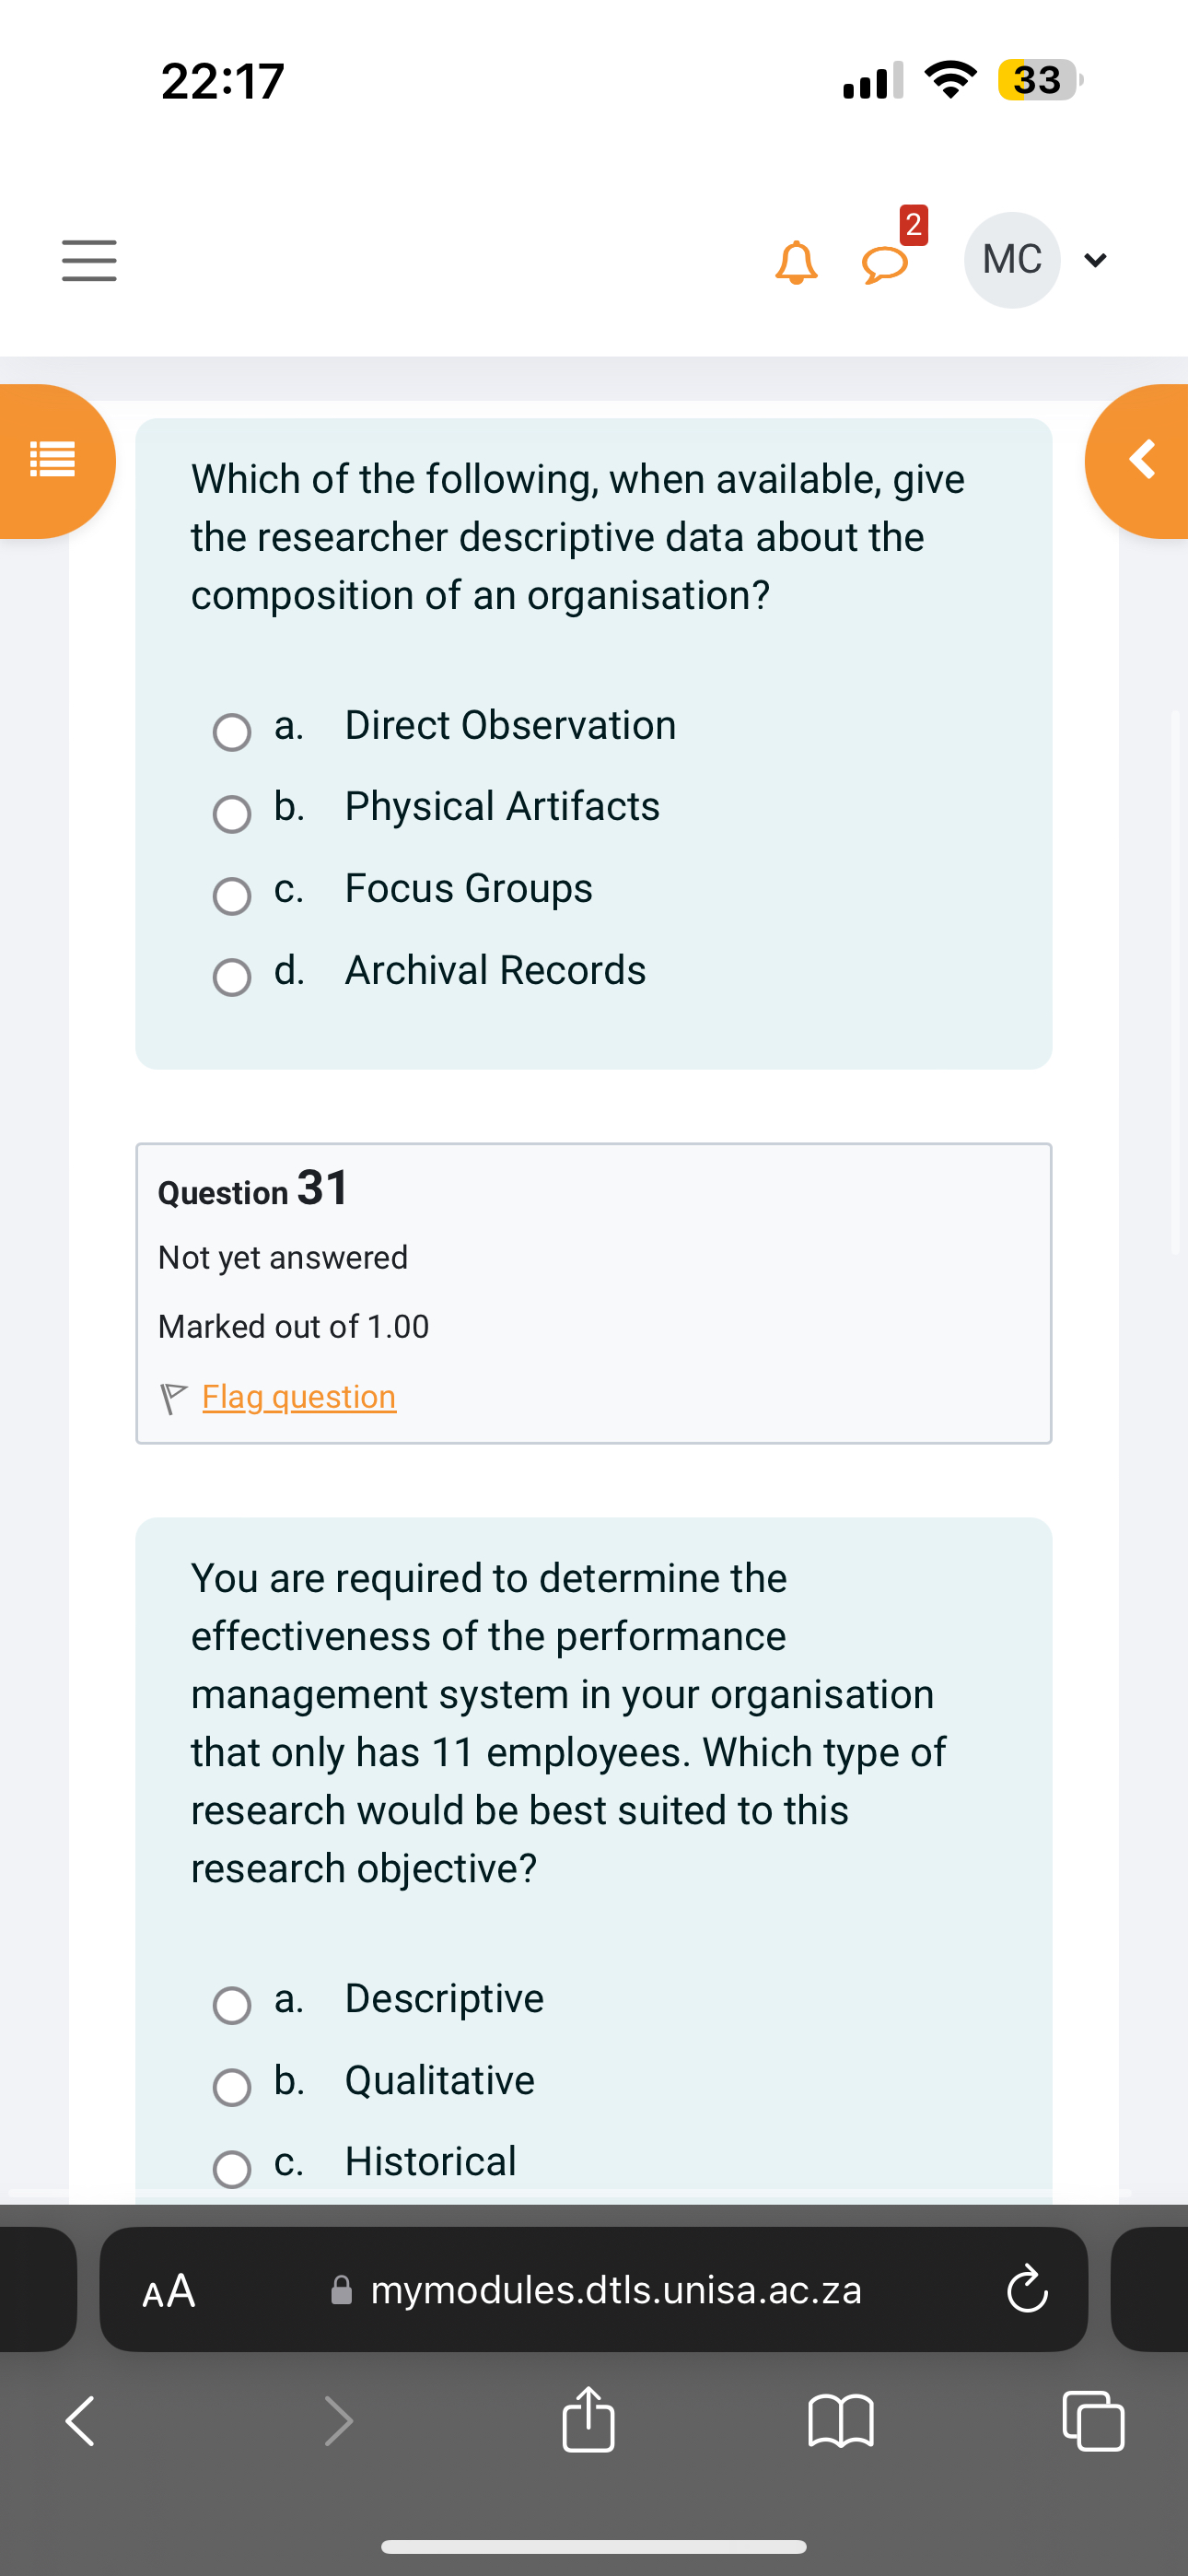Collapse the question panel via right chevron
This screenshot has width=1188, height=2576.
pyautogui.click(x=1140, y=460)
